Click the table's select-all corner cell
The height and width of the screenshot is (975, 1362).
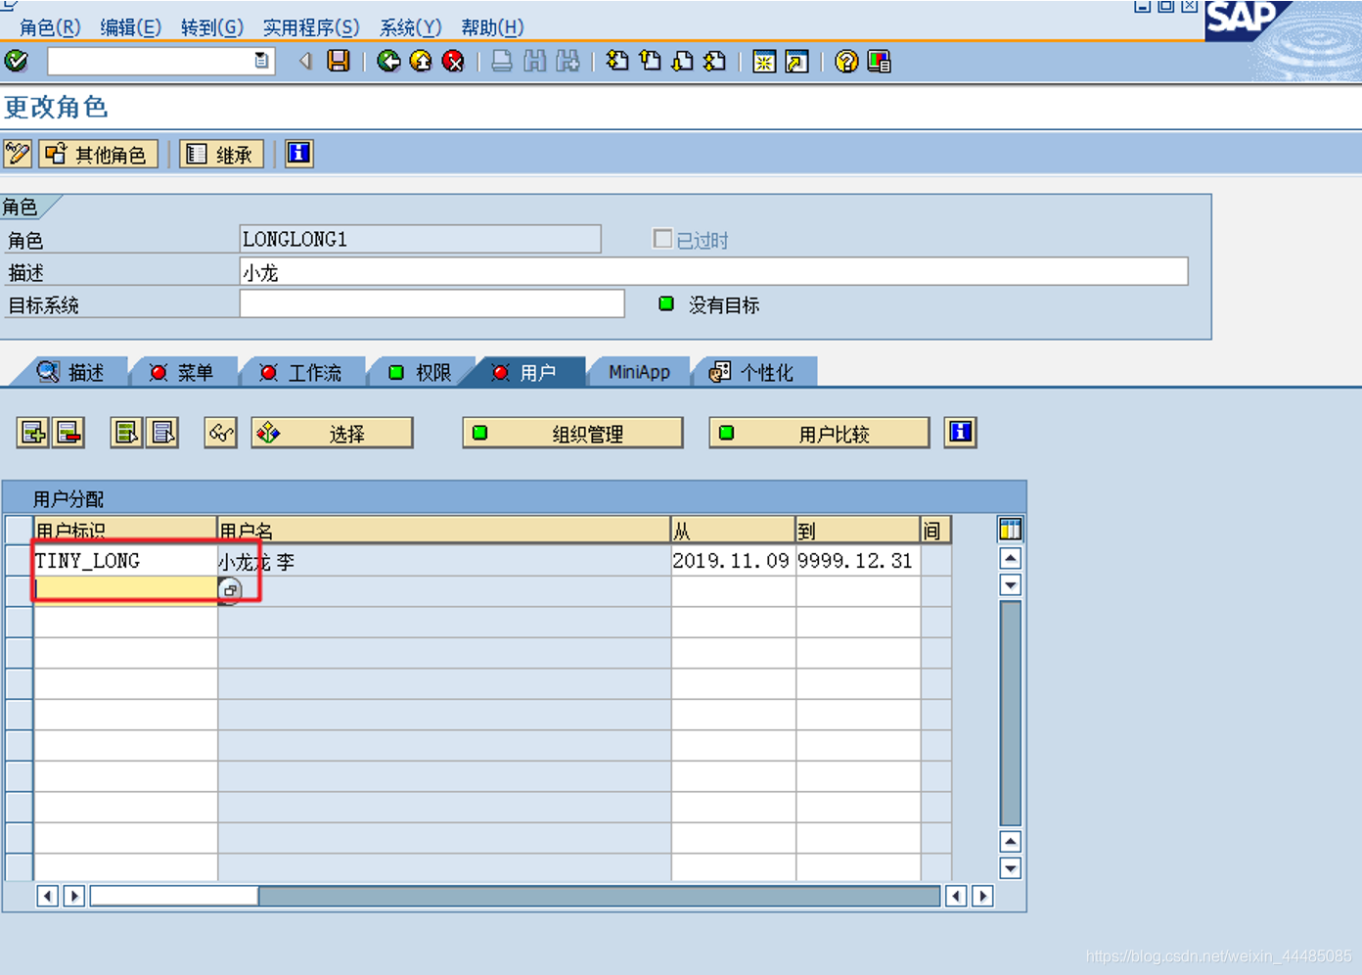[19, 530]
